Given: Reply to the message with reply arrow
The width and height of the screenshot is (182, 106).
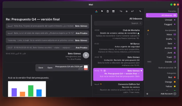Looking at the screenshot, I should click(132, 11).
